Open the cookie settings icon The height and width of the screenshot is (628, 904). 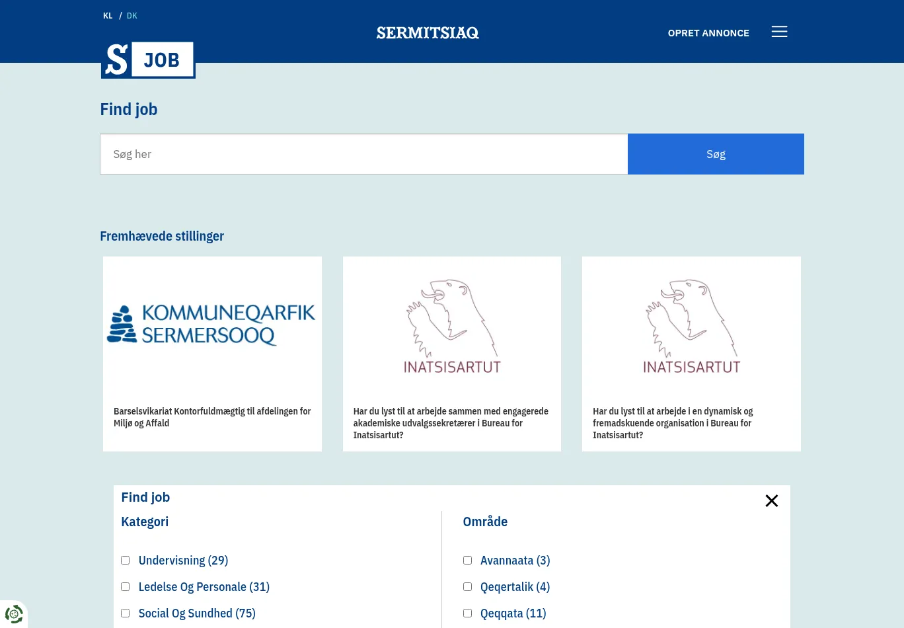pos(14,614)
